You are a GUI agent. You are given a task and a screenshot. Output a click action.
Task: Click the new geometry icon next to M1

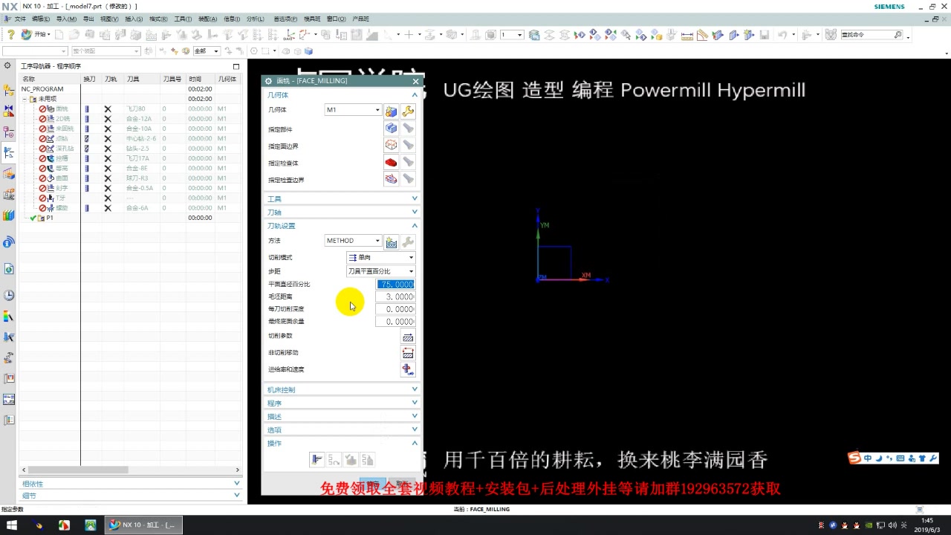391,110
